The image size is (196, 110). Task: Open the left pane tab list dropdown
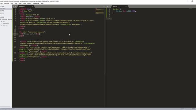point(104,6)
